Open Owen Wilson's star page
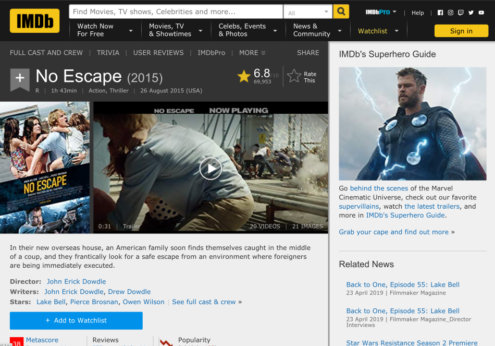 point(144,302)
